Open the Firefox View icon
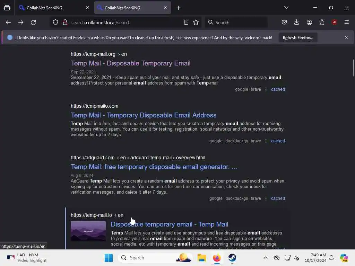Image resolution: width=355 pixels, height=266 pixels. 7,8
